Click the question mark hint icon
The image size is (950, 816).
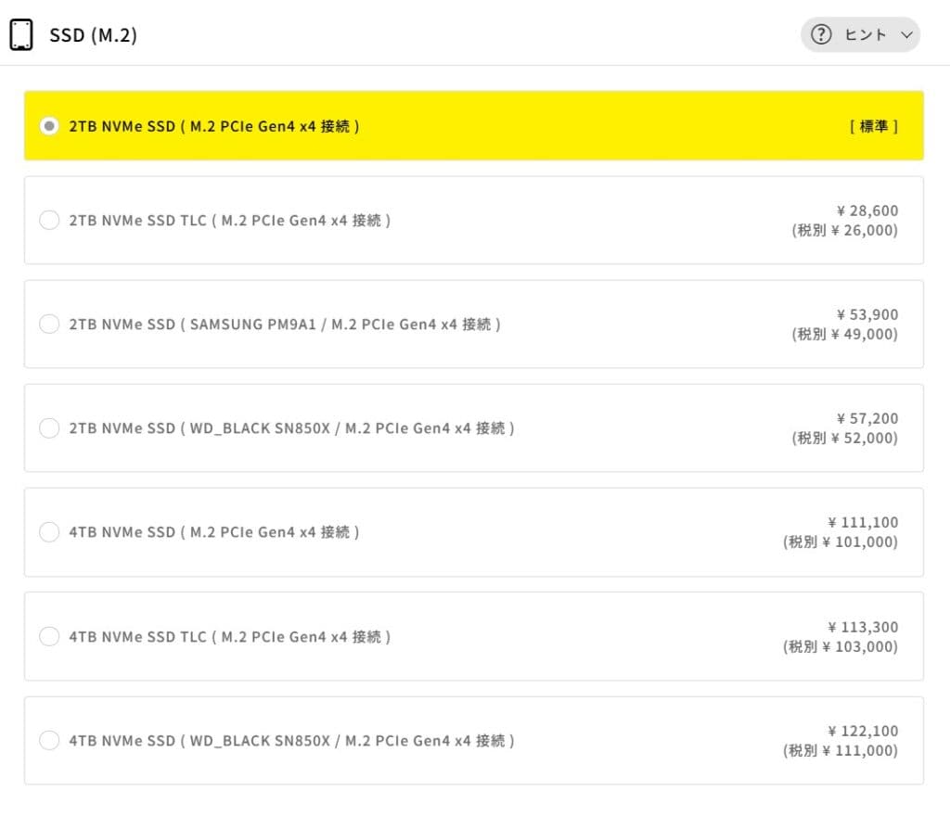[x=821, y=35]
